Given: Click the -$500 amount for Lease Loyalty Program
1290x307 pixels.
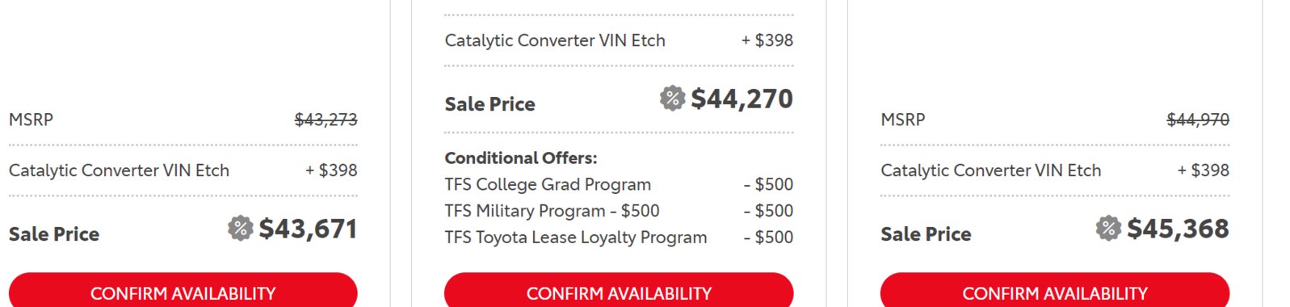Looking at the screenshot, I should pos(768,238).
